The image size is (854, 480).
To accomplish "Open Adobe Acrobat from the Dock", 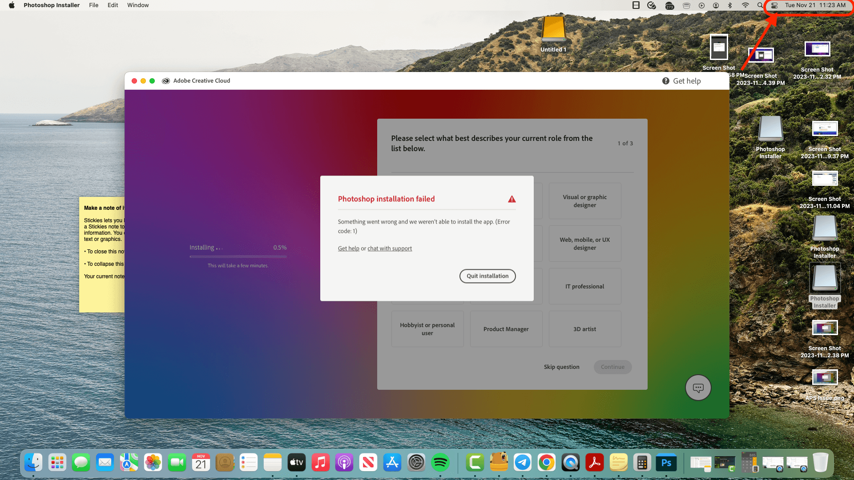I will click(x=594, y=463).
